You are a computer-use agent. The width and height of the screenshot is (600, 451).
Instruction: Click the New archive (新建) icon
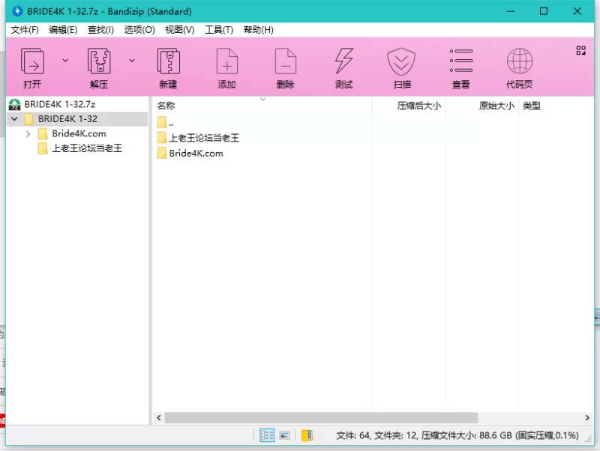point(168,61)
